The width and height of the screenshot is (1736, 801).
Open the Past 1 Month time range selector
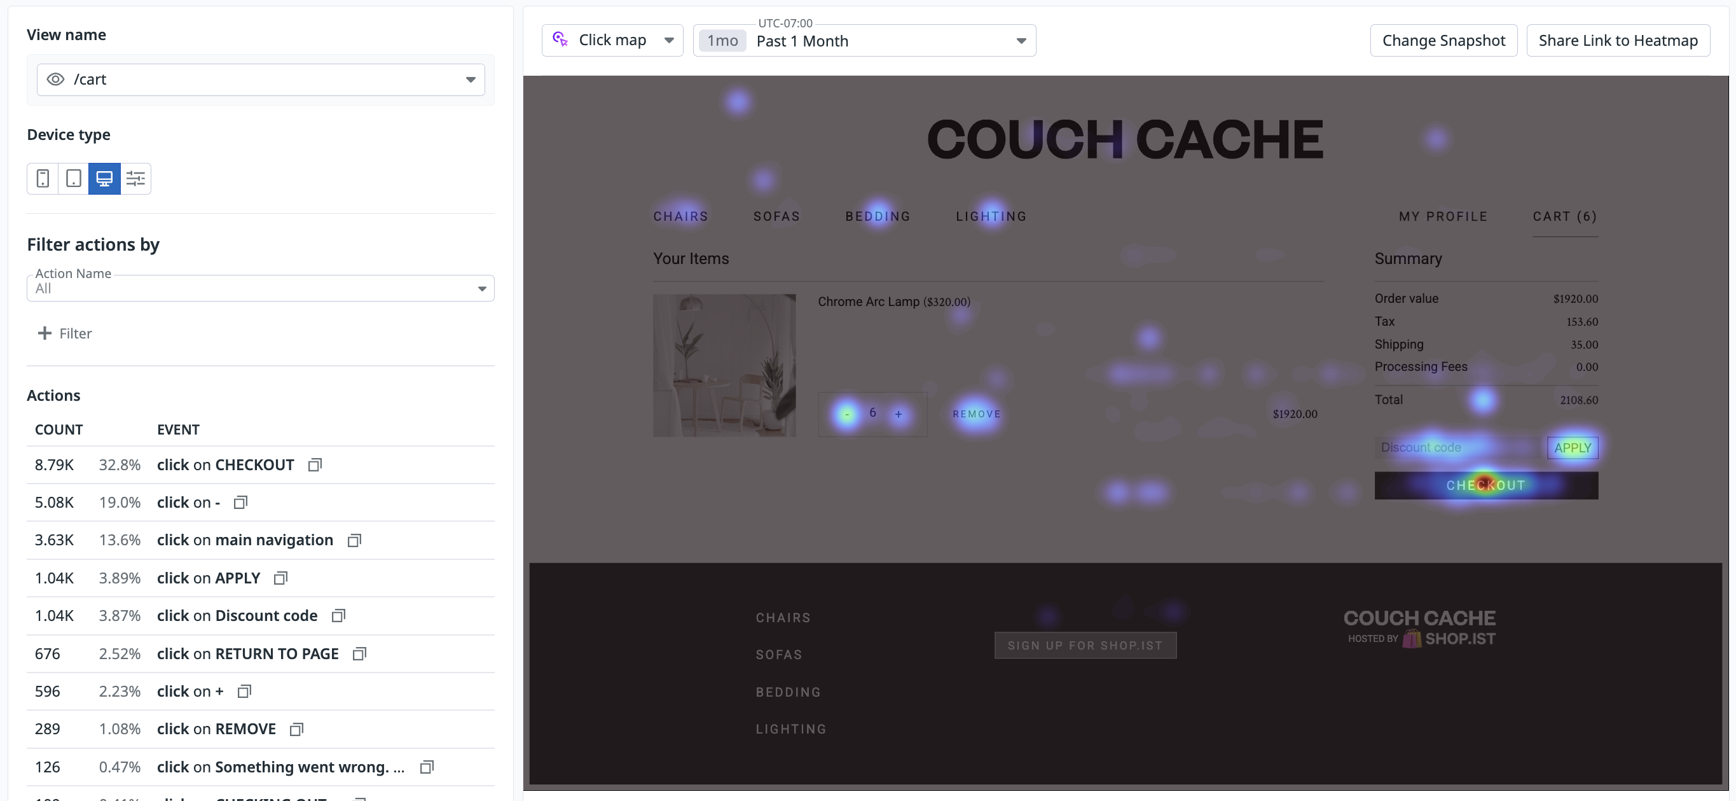[1021, 41]
